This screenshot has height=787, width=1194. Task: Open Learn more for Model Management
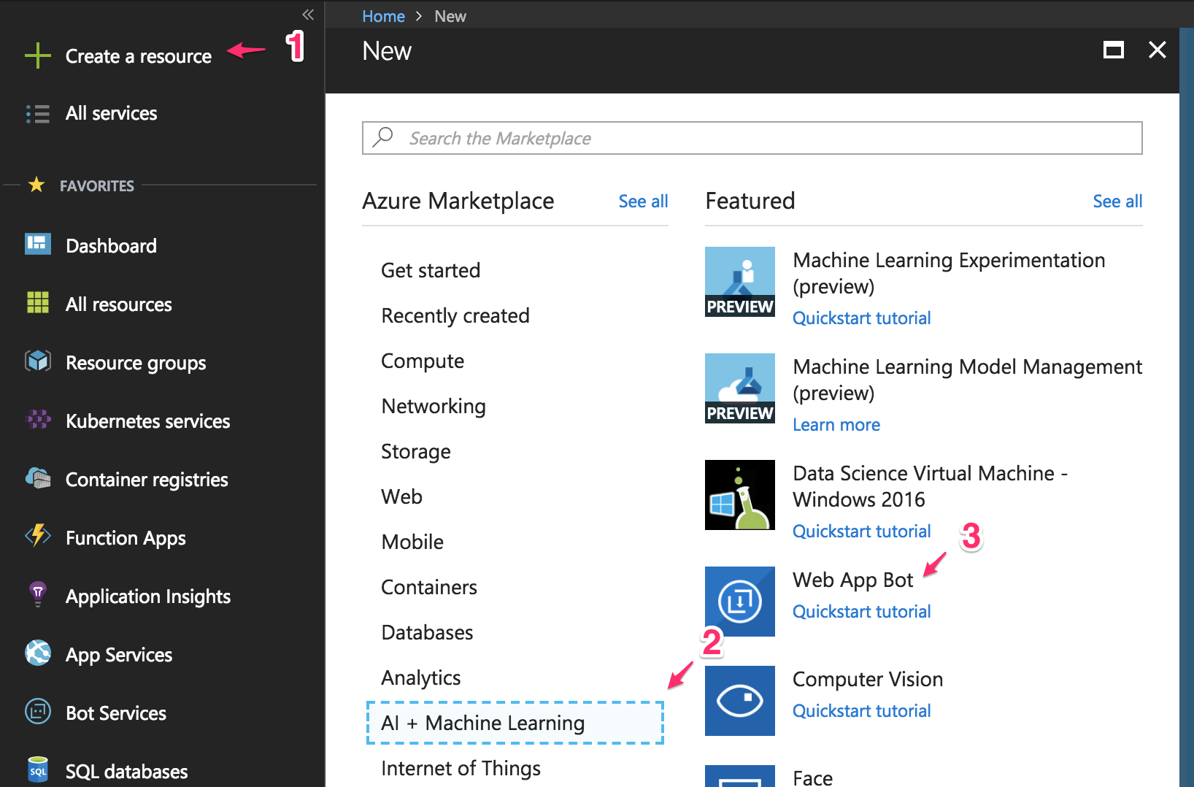(836, 425)
